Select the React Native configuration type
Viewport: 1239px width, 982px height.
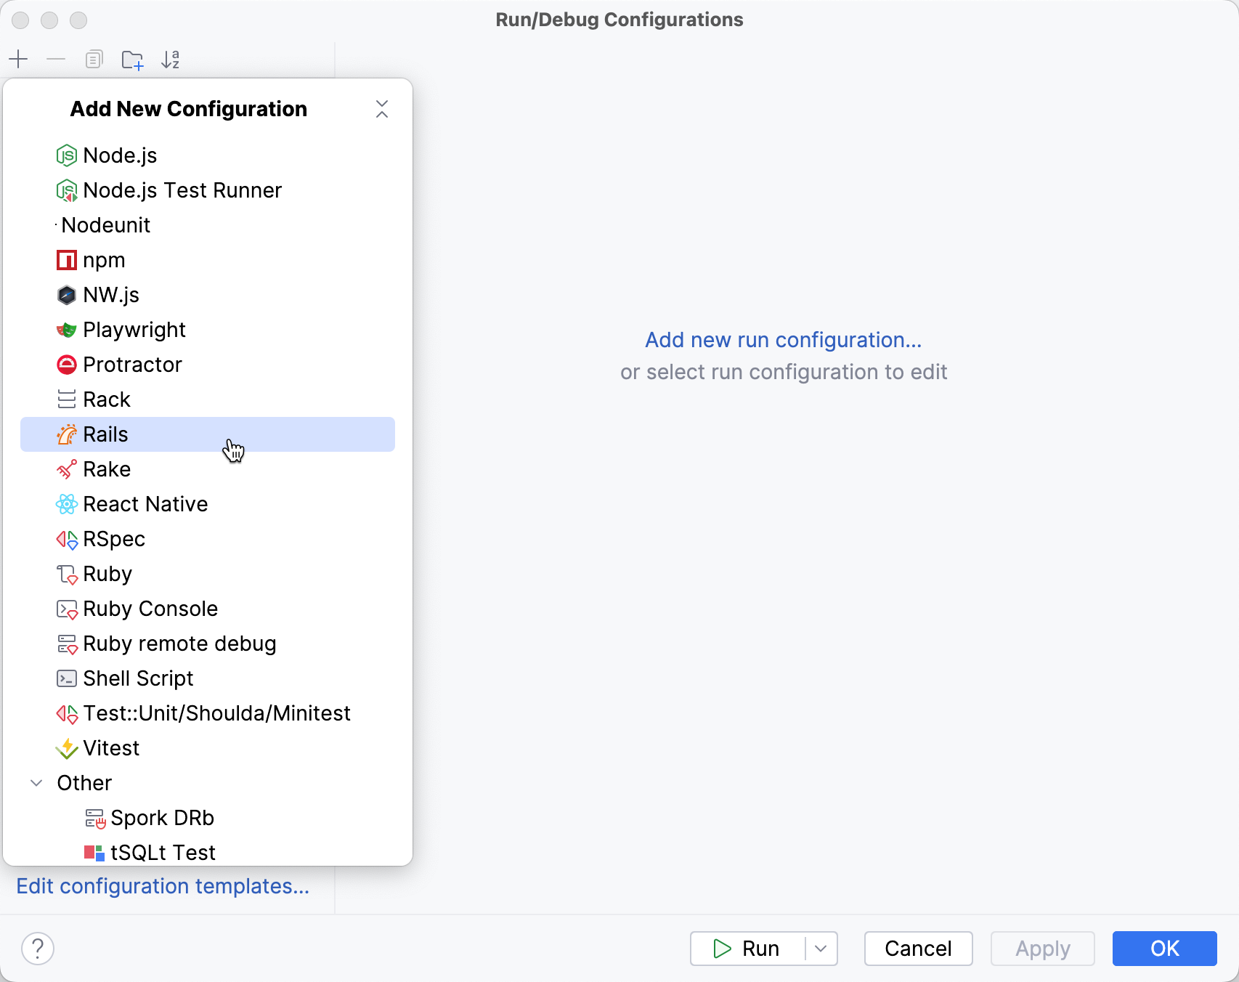click(x=145, y=503)
